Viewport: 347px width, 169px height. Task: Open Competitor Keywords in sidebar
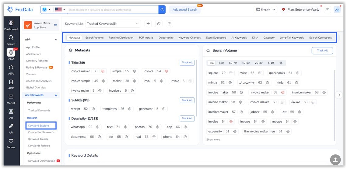[41, 132]
